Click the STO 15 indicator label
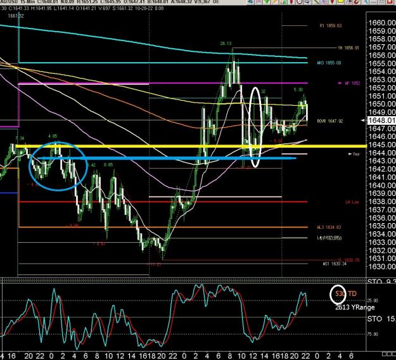Image resolution: width=396 pixels, height=360 pixels. pyautogui.click(x=381, y=319)
